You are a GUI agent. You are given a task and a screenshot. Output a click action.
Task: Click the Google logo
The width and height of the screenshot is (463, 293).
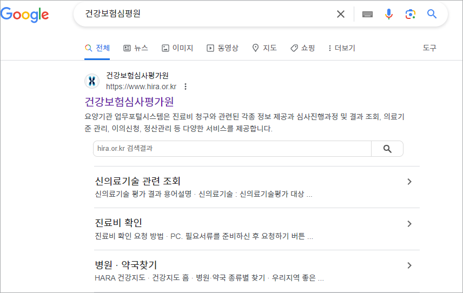click(x=25, y=15)
